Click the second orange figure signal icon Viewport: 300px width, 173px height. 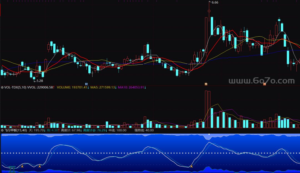click(x=40, y=166)
